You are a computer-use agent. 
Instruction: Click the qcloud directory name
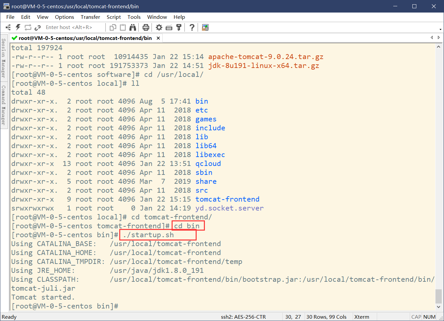click(x=208, y=164)
